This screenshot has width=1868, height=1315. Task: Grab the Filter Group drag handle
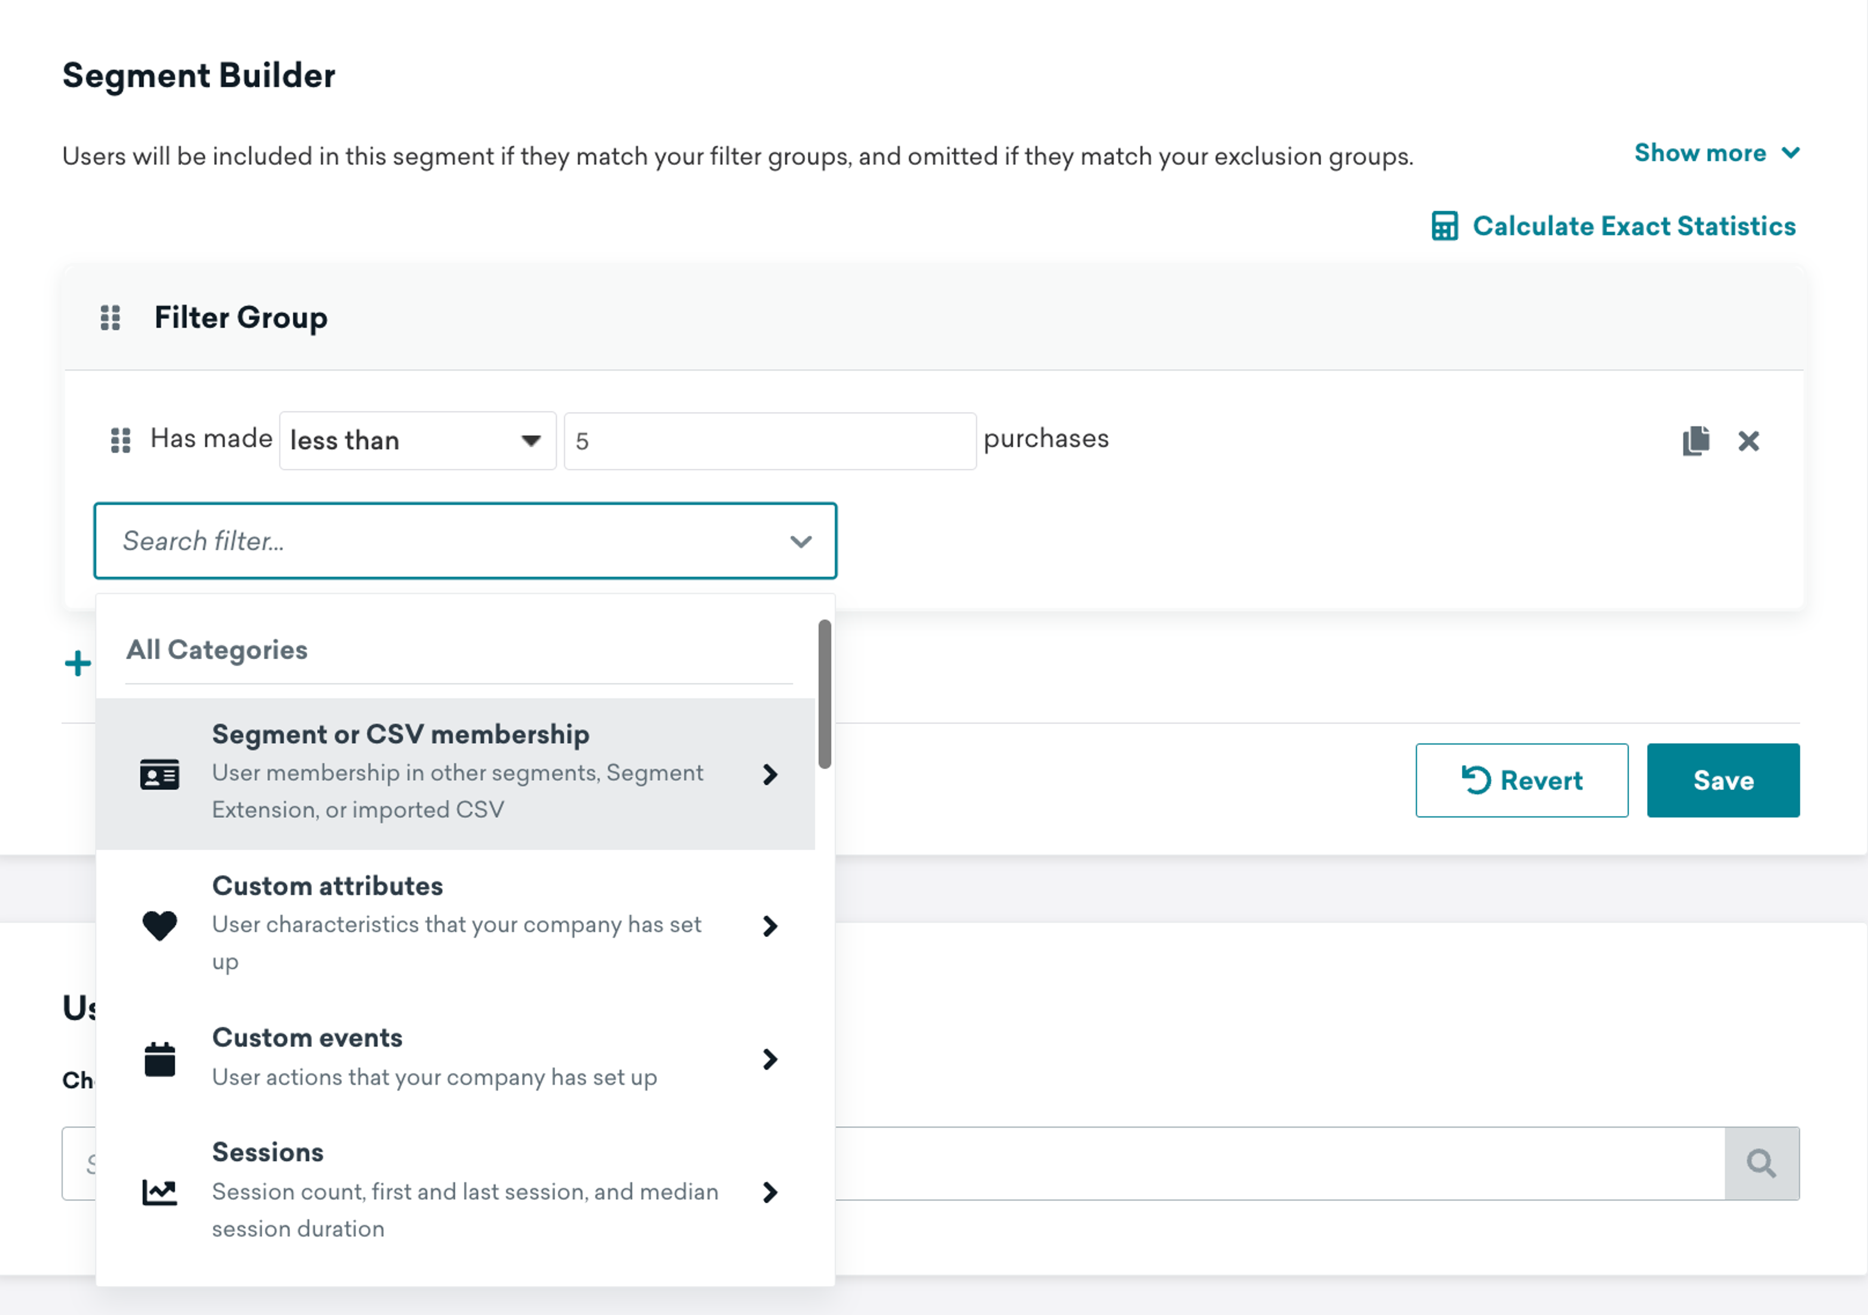pos(110,317)
